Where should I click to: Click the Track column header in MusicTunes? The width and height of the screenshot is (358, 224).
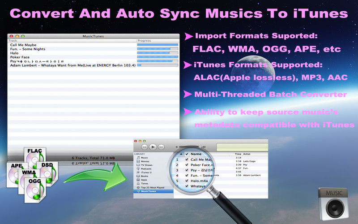(13, 41)
